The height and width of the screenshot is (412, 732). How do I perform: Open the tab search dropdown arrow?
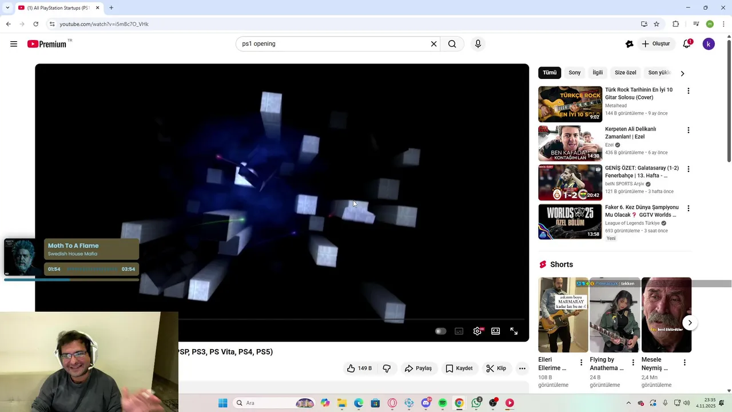click(x=7, y=8)
